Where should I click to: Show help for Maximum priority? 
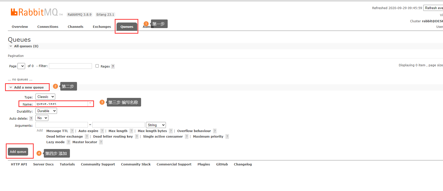click(227, 136)
